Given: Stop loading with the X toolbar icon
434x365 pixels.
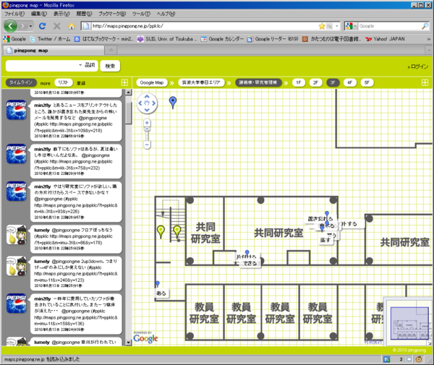Looking at the screenshot, I should pyautogui.click(x=56, y=26).
